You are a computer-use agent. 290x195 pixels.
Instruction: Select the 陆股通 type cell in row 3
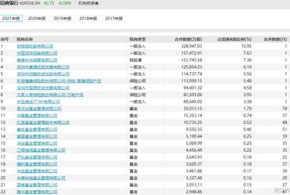coord(136,60)
